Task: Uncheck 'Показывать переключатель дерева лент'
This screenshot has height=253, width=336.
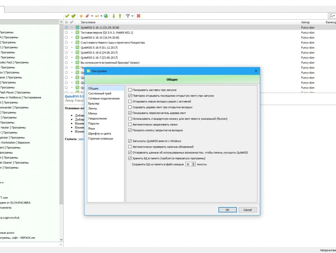Action: [130, 113]
